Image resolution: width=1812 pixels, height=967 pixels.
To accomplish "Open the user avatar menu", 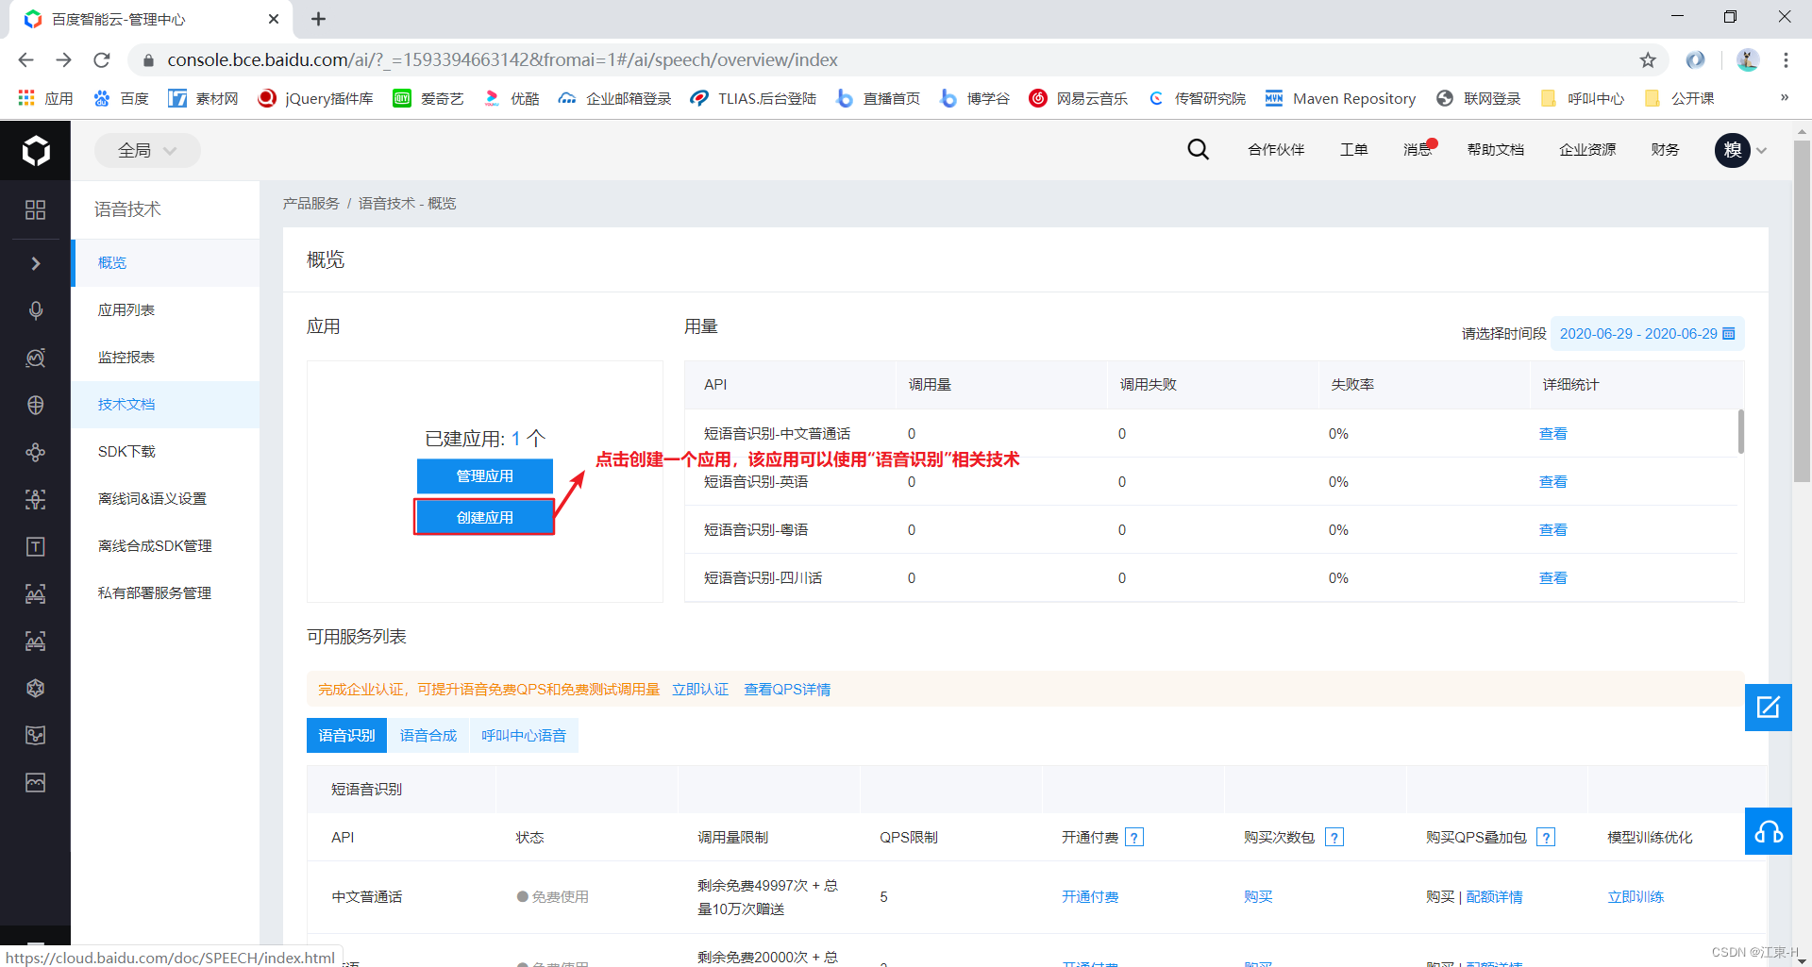I will 1733,150.
